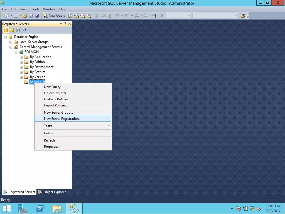Choose Properties... from context menu

[x=73, y=147]
